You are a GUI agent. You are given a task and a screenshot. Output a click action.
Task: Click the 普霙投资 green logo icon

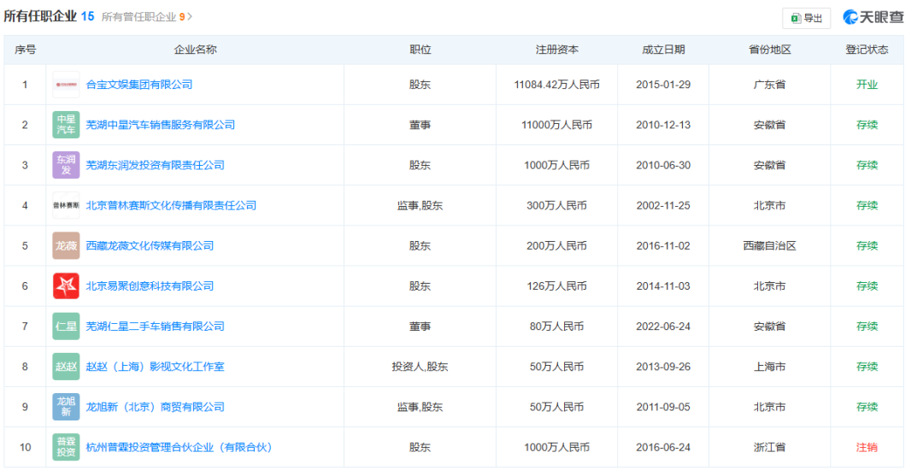coord(66,447)
